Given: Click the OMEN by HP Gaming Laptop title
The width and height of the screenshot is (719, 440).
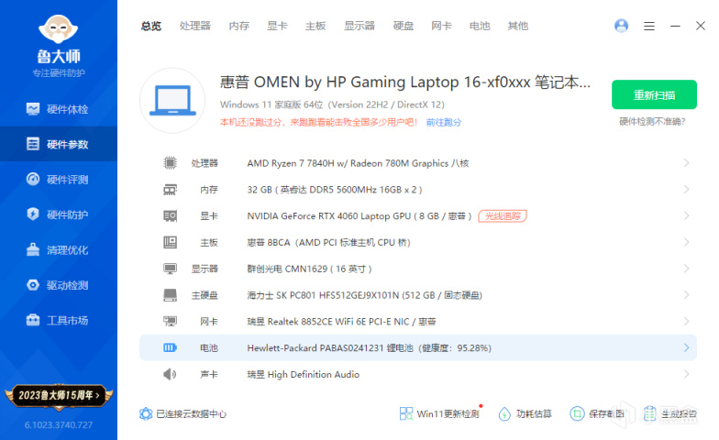Looking at the screenshot, I should (405, 82).
